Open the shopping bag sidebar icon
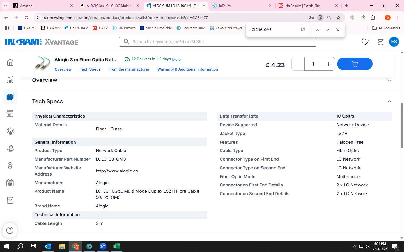The image size is (404, 252). [x=10, y=200]
